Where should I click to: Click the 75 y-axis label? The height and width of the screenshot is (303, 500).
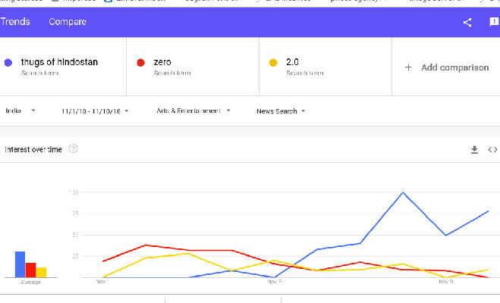(x=75, y=214)
